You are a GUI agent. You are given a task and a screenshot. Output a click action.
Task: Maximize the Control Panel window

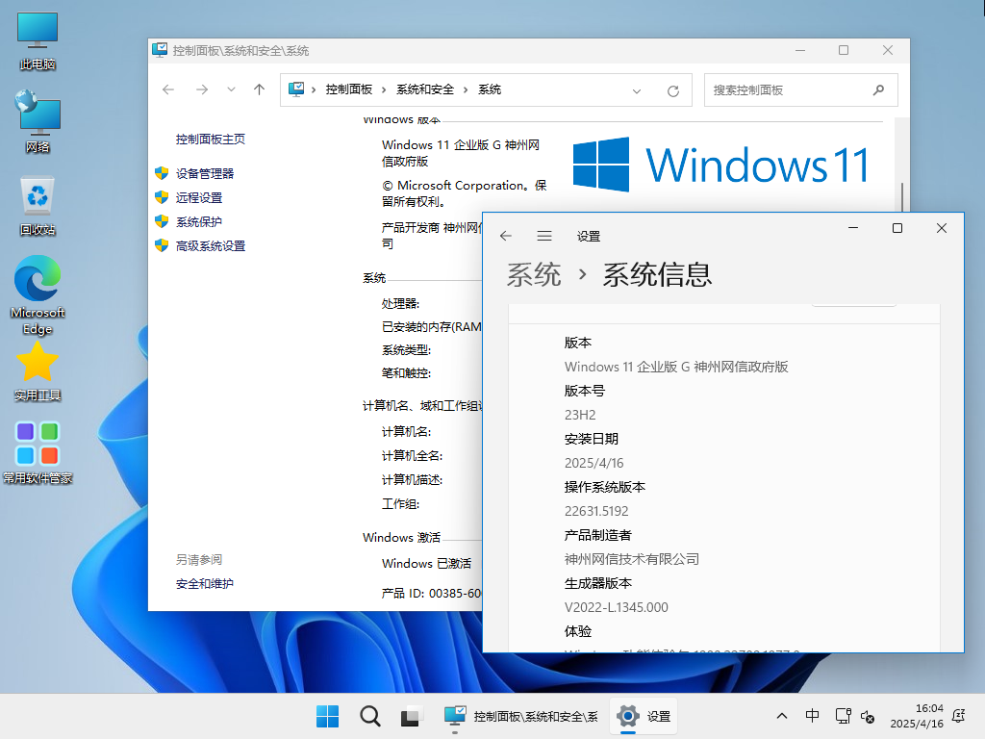844,50
